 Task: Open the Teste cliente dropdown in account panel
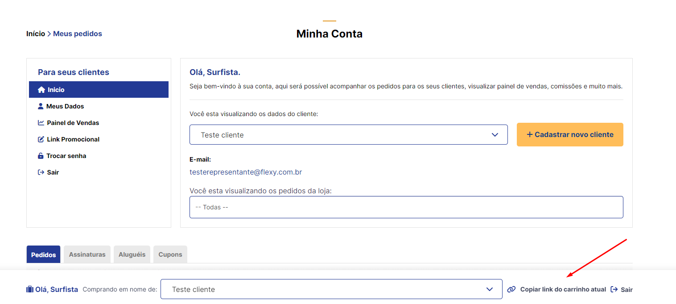[349, 134]
